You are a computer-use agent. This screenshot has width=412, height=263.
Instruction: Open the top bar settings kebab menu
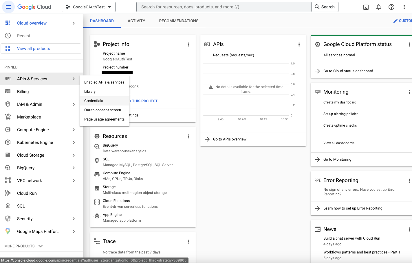404,7
